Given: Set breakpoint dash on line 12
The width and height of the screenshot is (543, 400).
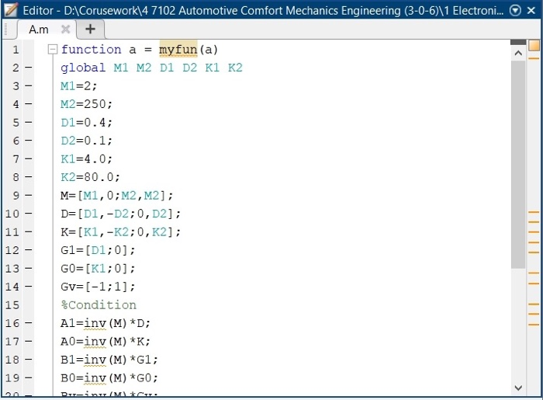Looking at the screenshot, I should (x=29, y=250).
